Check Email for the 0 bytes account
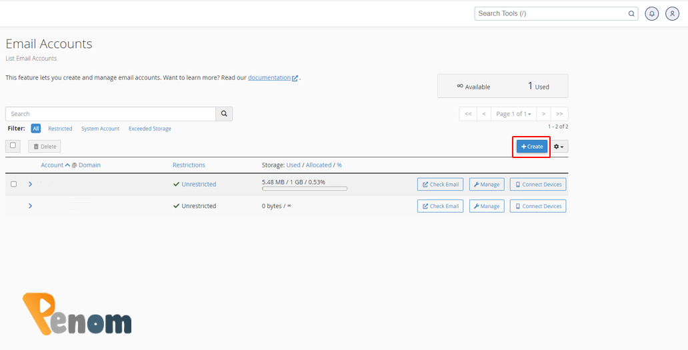Viewport: 688px width, 350px height. pos(440,206)
